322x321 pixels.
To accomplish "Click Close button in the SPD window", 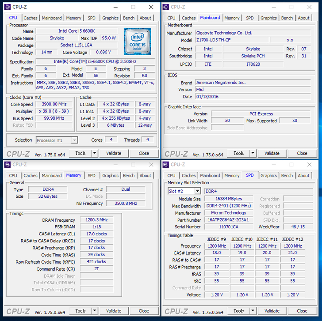I will click(x=302, y=311).
